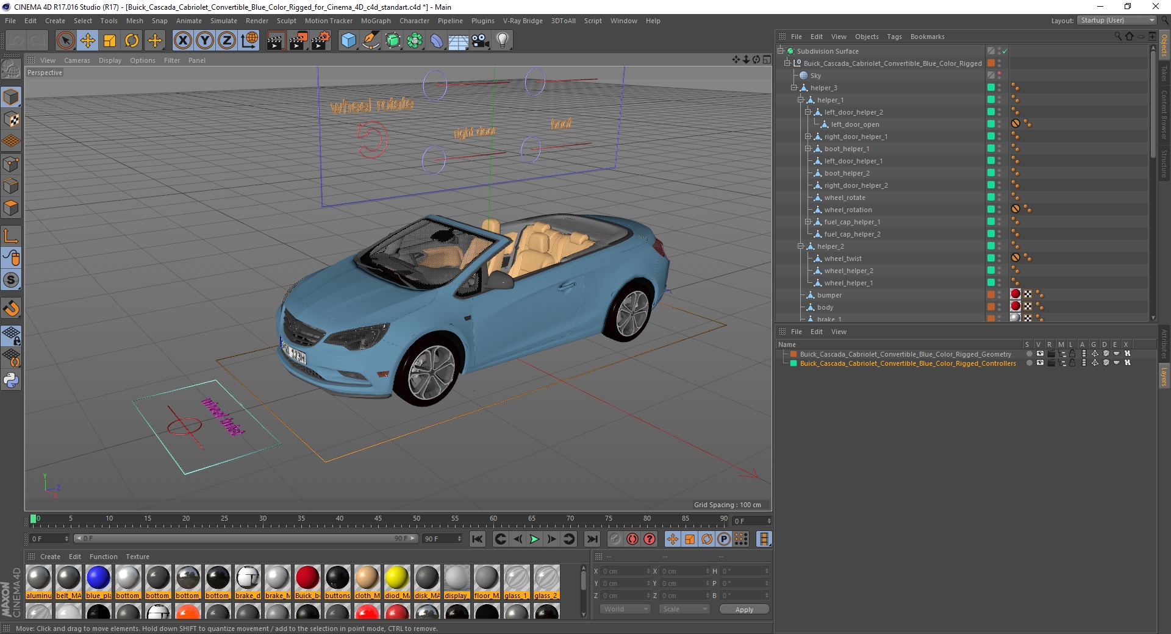Viewport: 1171px width, 634px height.
Task: Click the Apply button in coordinates panel
Action: tap(744, 609)
